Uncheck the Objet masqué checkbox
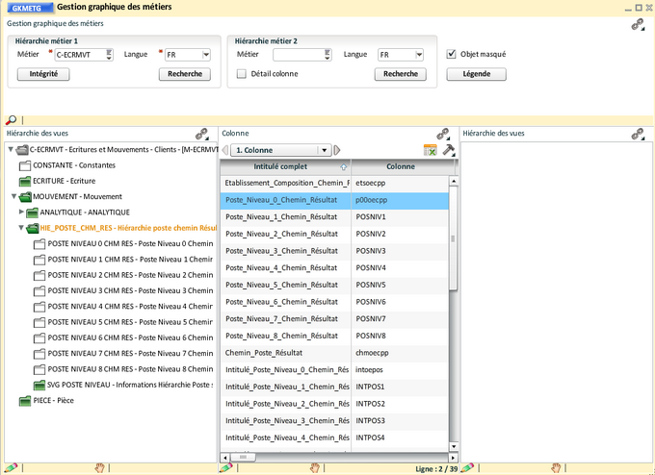 pos(452,55)
